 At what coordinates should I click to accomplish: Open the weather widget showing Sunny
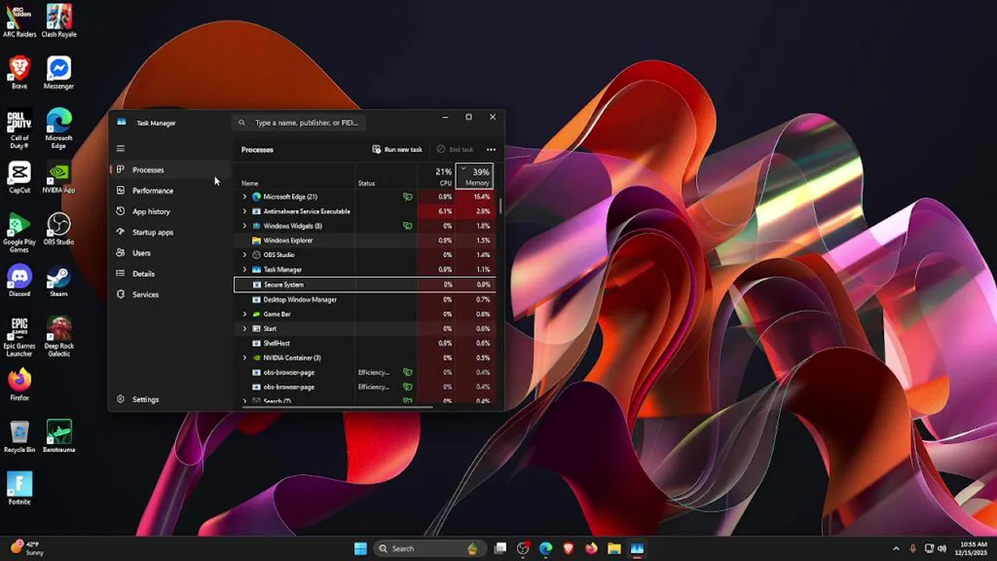click(x=28, y=549)
